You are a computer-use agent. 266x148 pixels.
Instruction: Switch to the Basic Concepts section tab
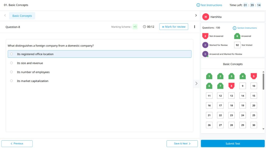(22, 16)
